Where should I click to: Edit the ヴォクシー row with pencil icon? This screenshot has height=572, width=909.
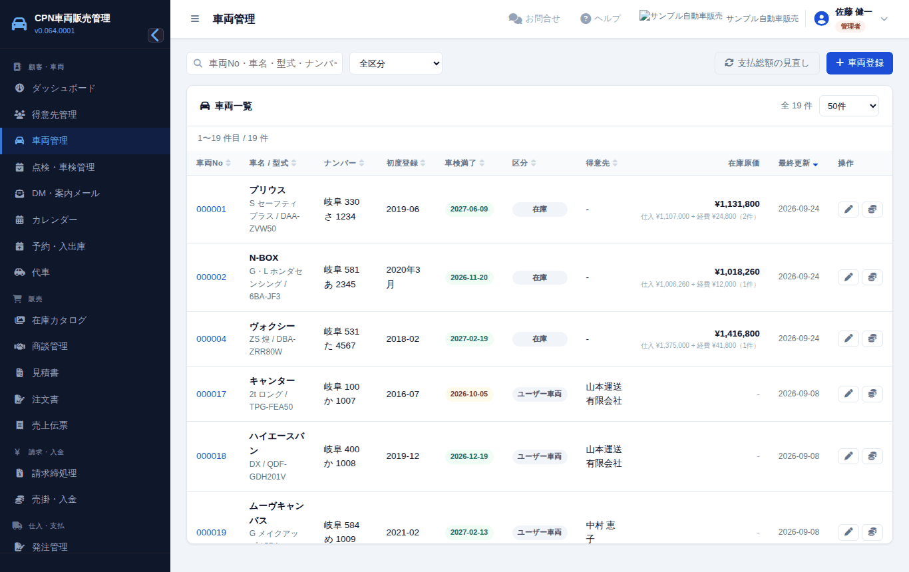pos(848,339)
